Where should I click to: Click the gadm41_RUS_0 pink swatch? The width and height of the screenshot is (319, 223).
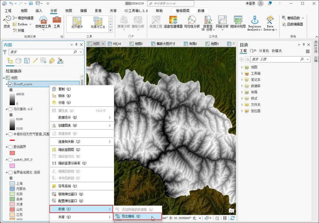click(12, 166)
